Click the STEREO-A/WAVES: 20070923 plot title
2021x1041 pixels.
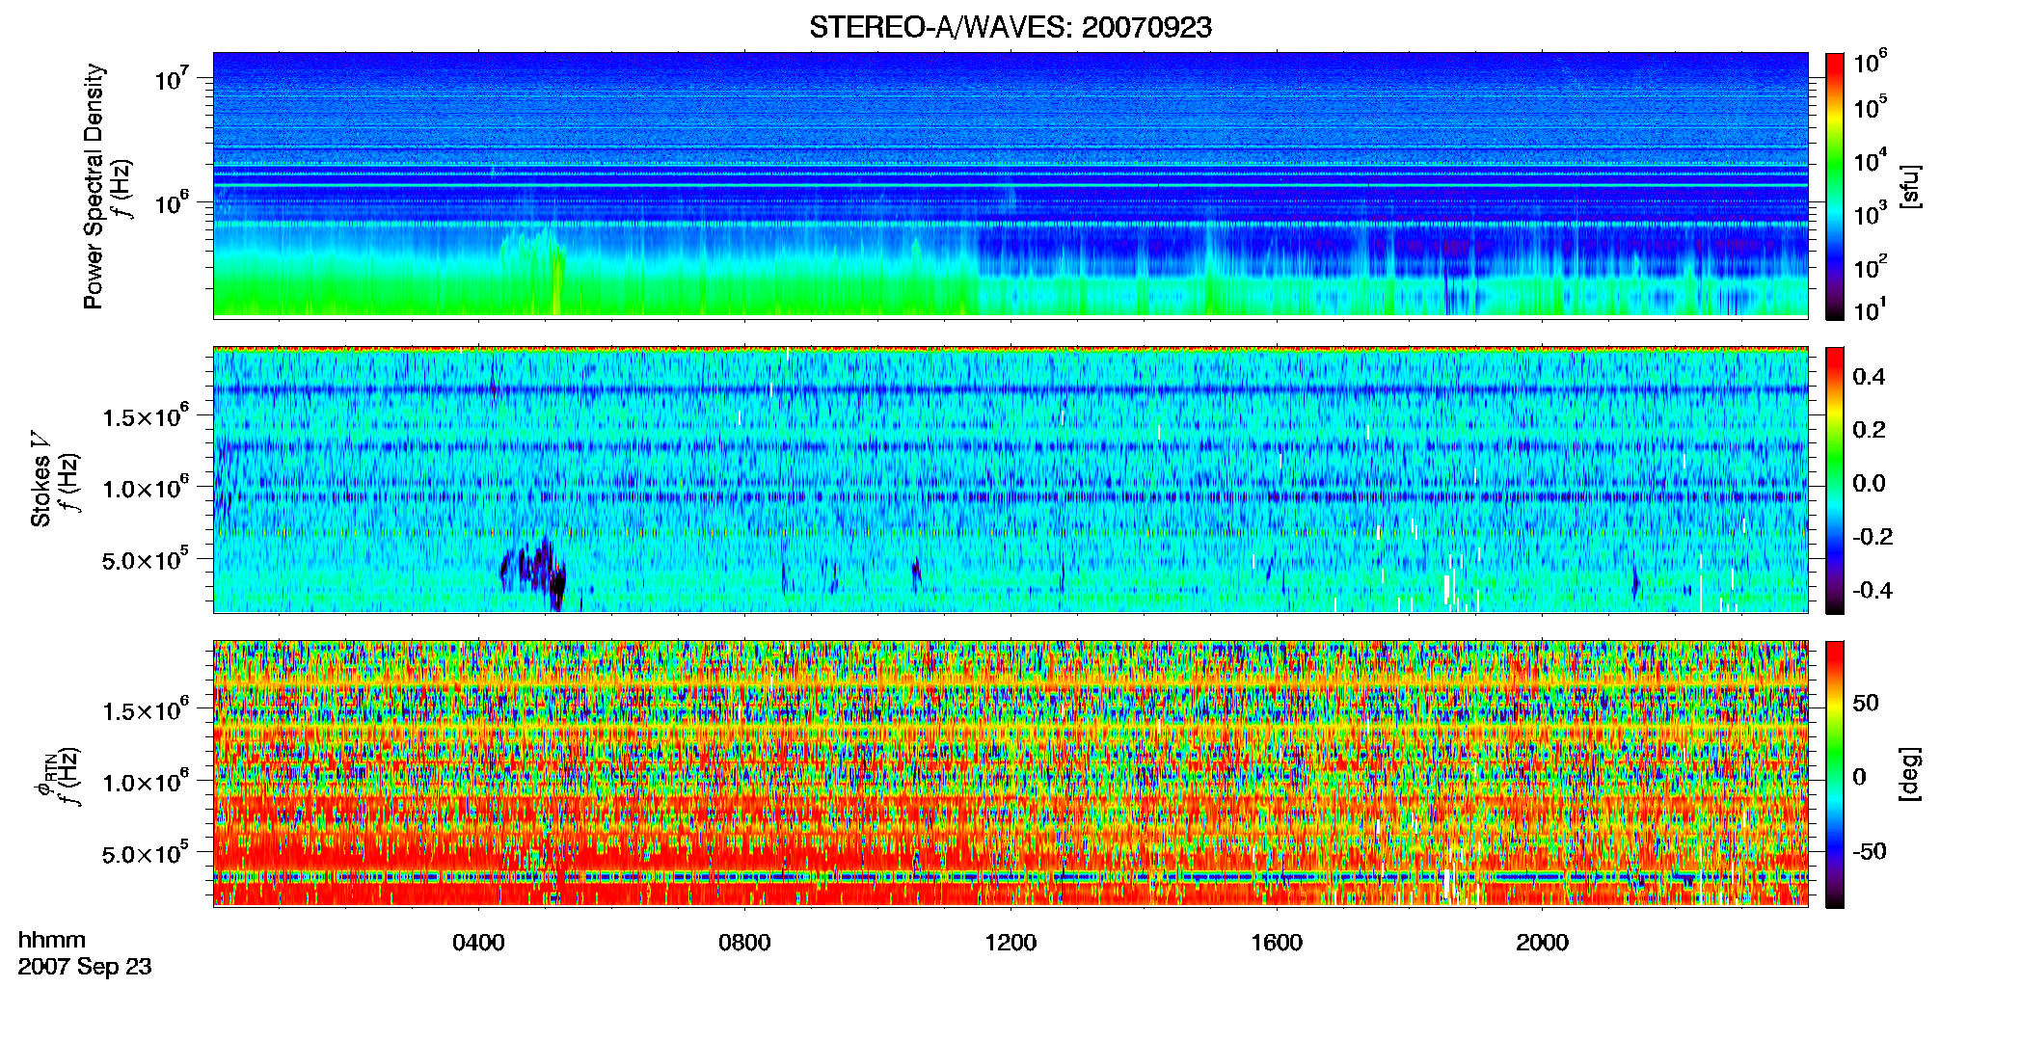pyautogui.click(x=1010, y=27)
